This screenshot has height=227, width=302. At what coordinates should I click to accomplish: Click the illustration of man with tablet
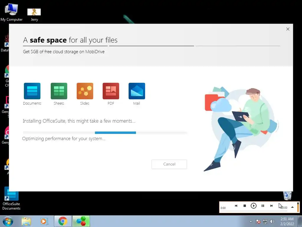241,129
